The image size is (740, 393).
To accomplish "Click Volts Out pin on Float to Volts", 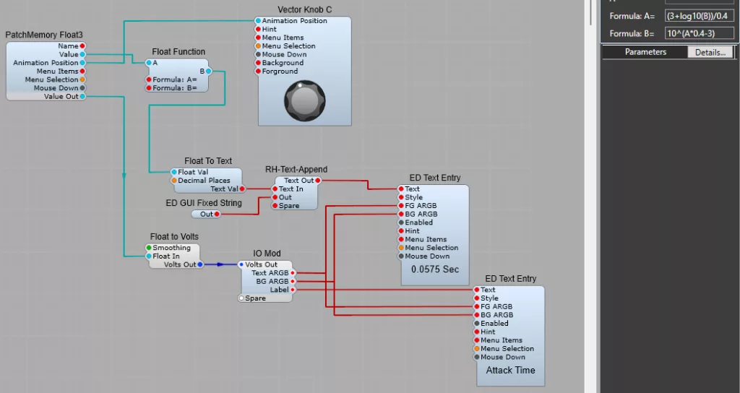I will coord(200,264).
